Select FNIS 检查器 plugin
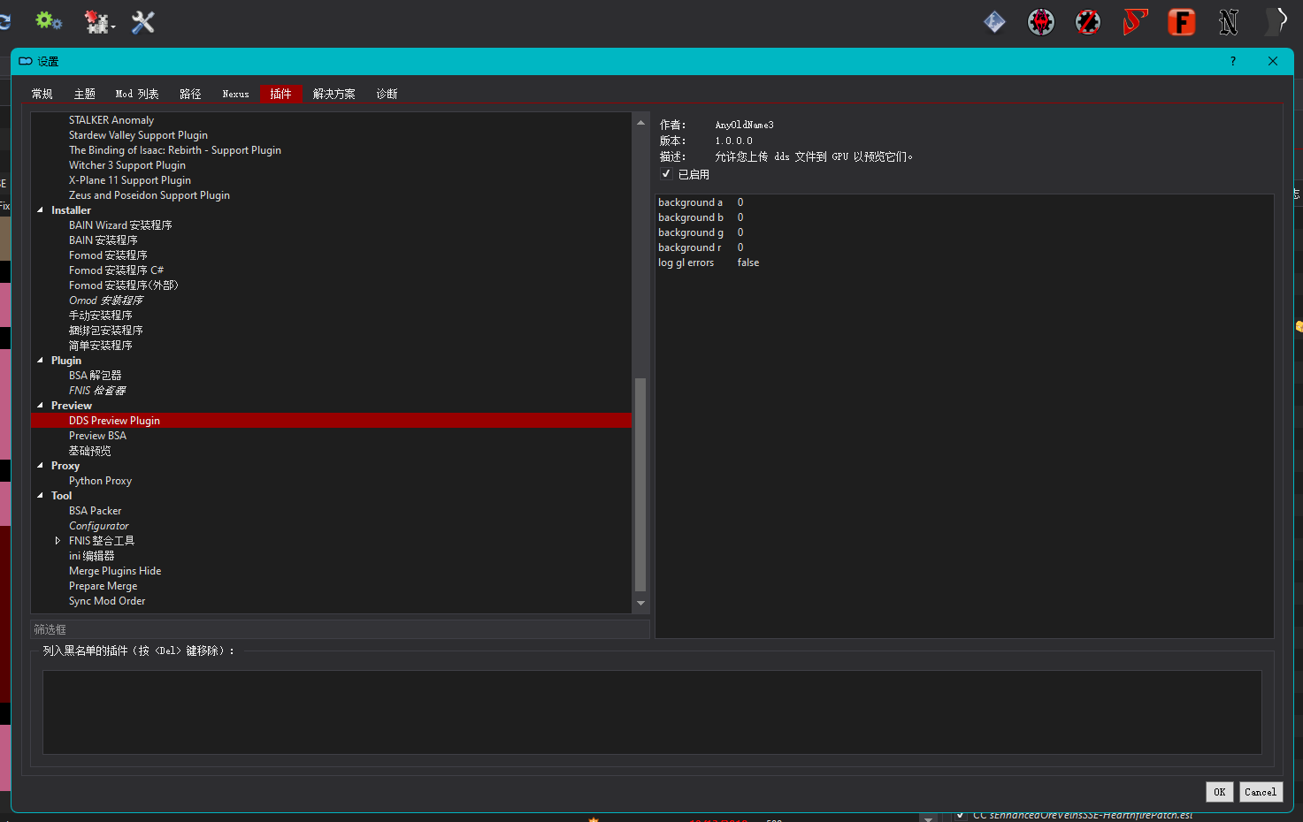 tap(97, 391)
